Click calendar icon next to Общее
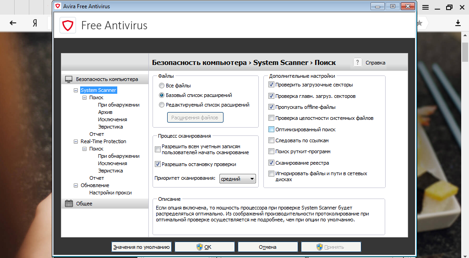 (69, 204)
